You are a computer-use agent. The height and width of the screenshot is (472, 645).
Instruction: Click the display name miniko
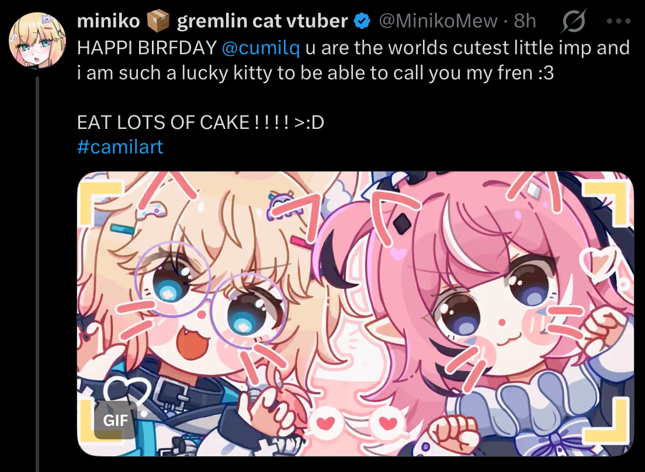pos(109,21)
